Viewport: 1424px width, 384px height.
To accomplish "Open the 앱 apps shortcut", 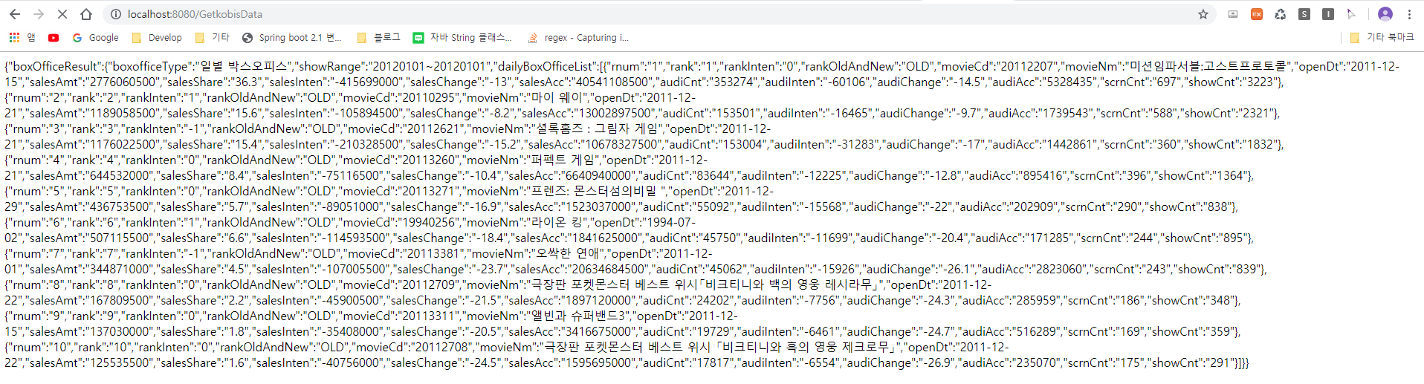I will [x=22, y=37].
